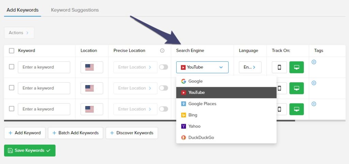
Task: Open Enter Location selector in third row
Action: coord(135,109)
